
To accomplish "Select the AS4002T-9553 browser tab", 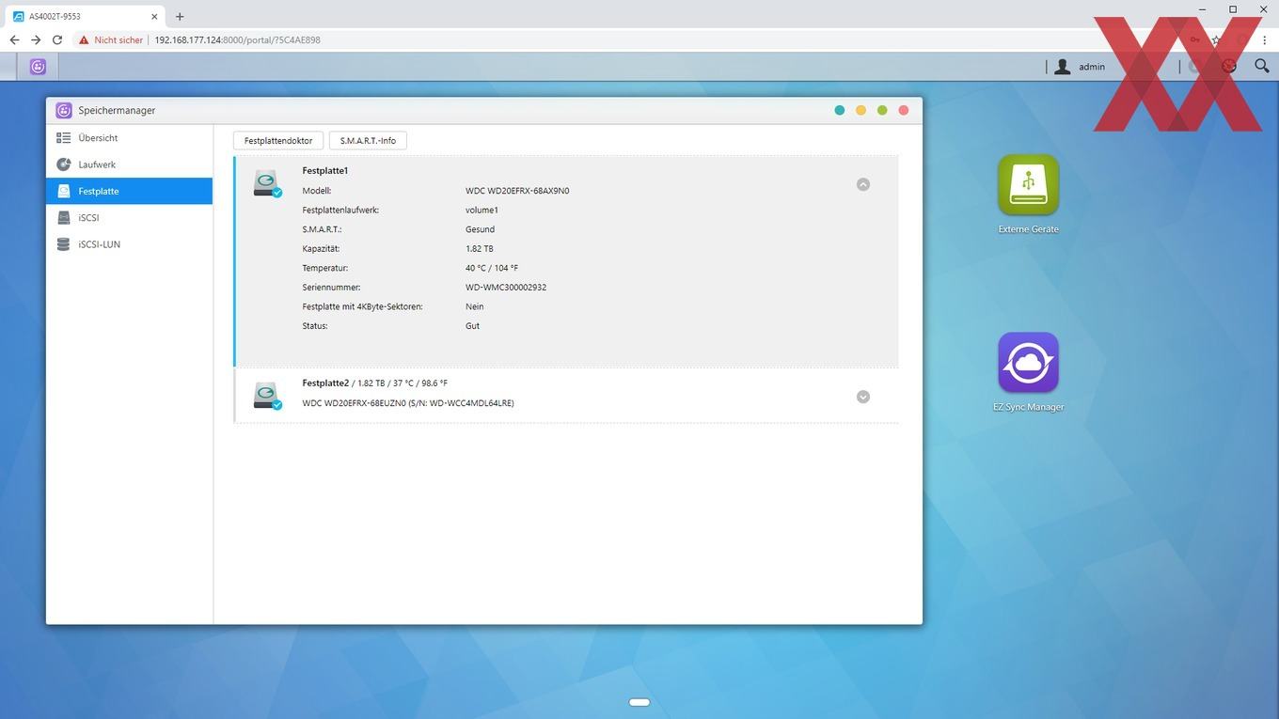I will [87, 16].
